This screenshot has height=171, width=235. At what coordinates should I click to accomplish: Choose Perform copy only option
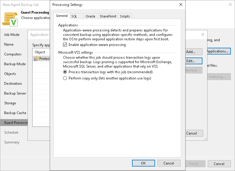(x=65, y=78)
